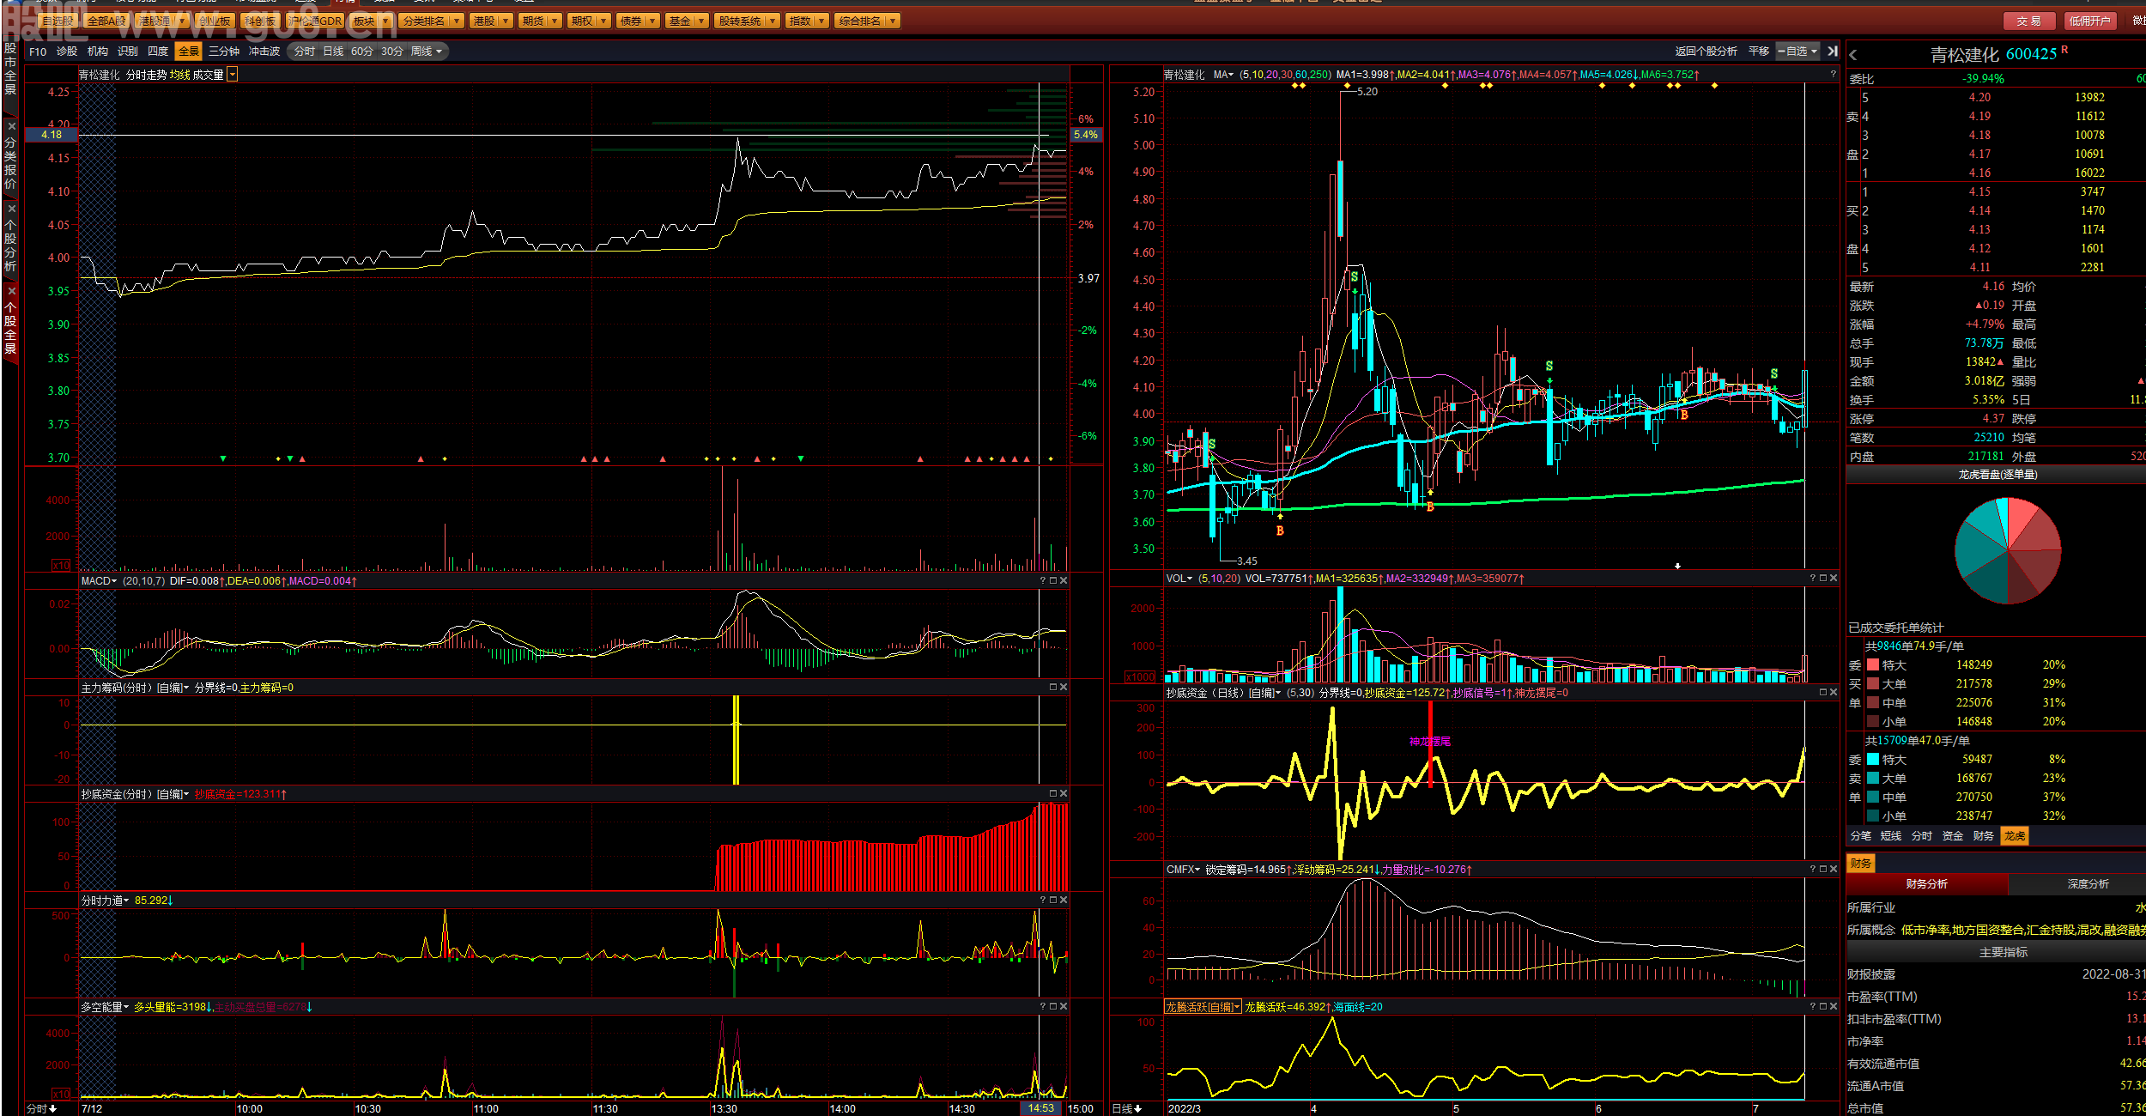Click the red 特大 buy order color swatch
Viewport: 2146px width, 1116px height.
1873,664
